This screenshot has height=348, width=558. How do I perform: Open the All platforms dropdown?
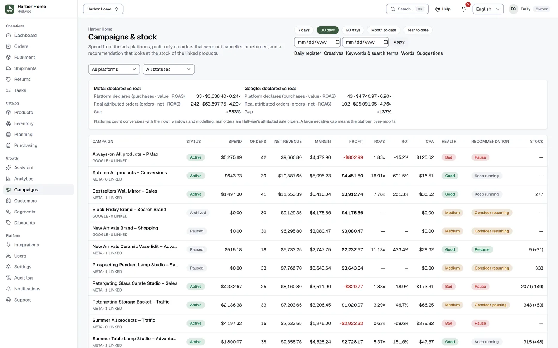click(114, 70)
